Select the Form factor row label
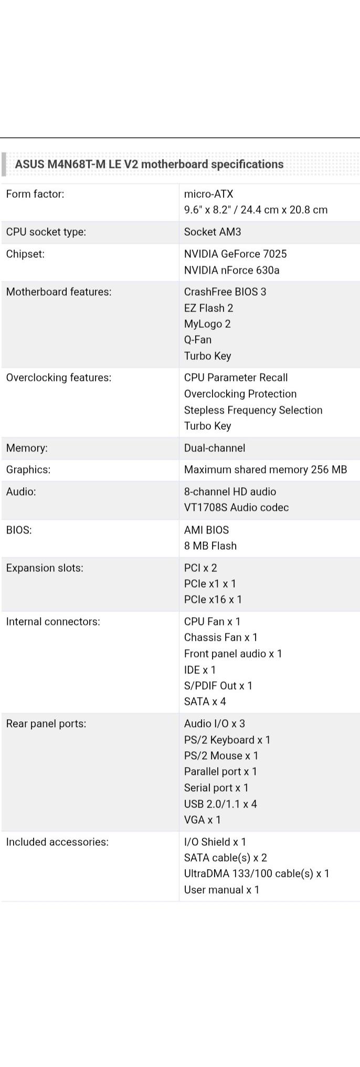Viewport: 360px width, 1067px height. [x=35, y=194]
